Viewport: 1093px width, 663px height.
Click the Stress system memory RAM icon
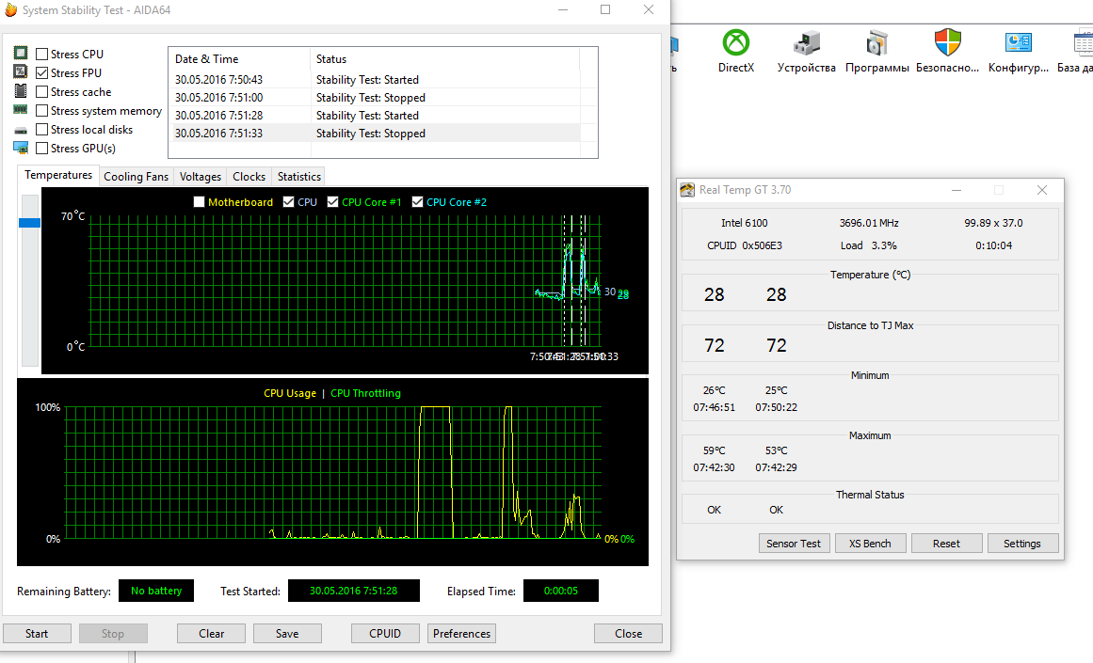21,110
